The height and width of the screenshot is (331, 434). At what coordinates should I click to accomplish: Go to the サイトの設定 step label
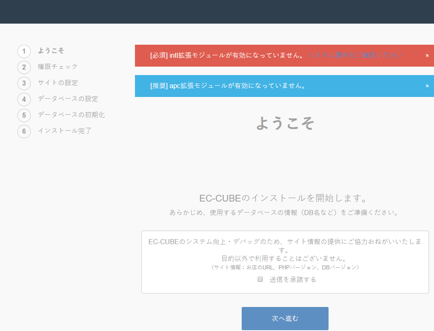pos(58,83)
